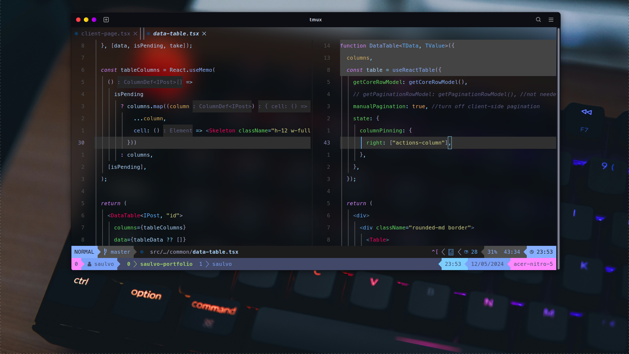Click the clock icon beside 23:53 in statusline
629x354 pixels.
pos(532,252)
